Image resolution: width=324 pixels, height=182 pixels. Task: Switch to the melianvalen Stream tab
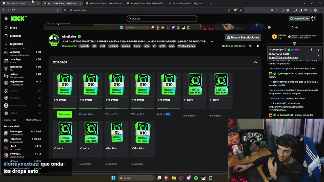[x=104, y=3]
